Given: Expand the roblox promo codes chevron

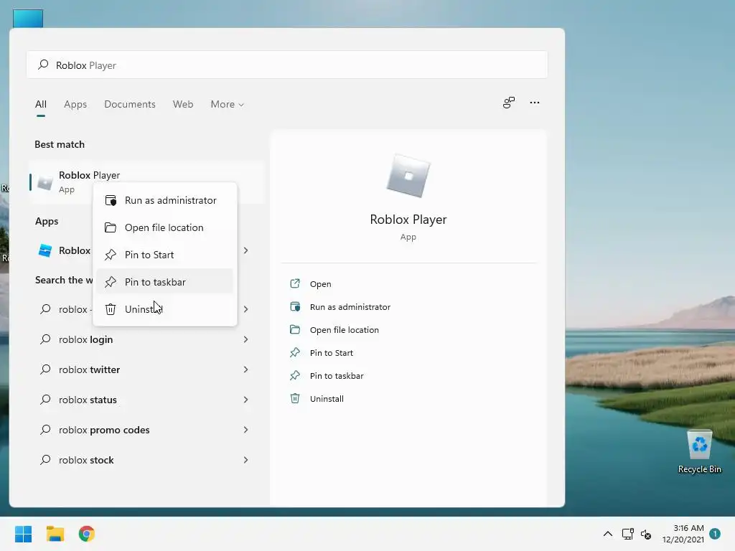Looking at the screenshot, I should coord(245,430).
